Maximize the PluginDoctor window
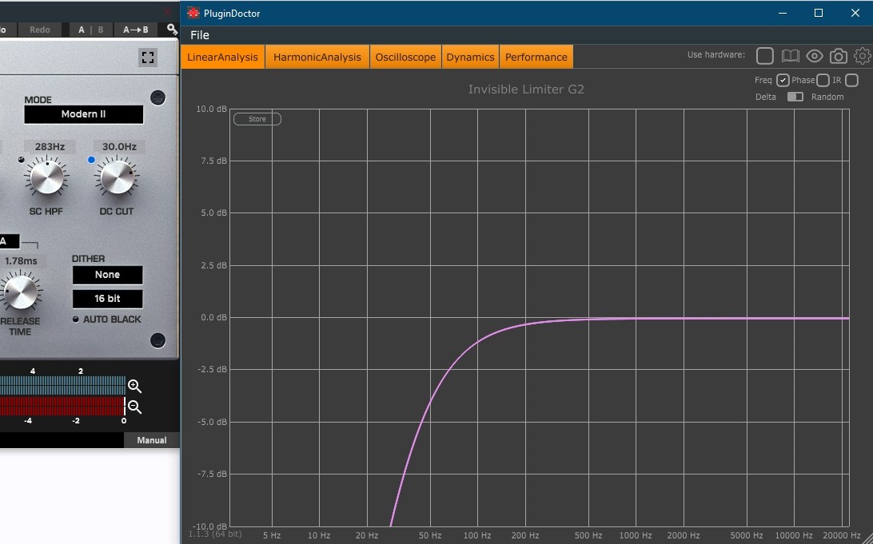The width and height of the screenshot is (873, 544). (819, 13)
